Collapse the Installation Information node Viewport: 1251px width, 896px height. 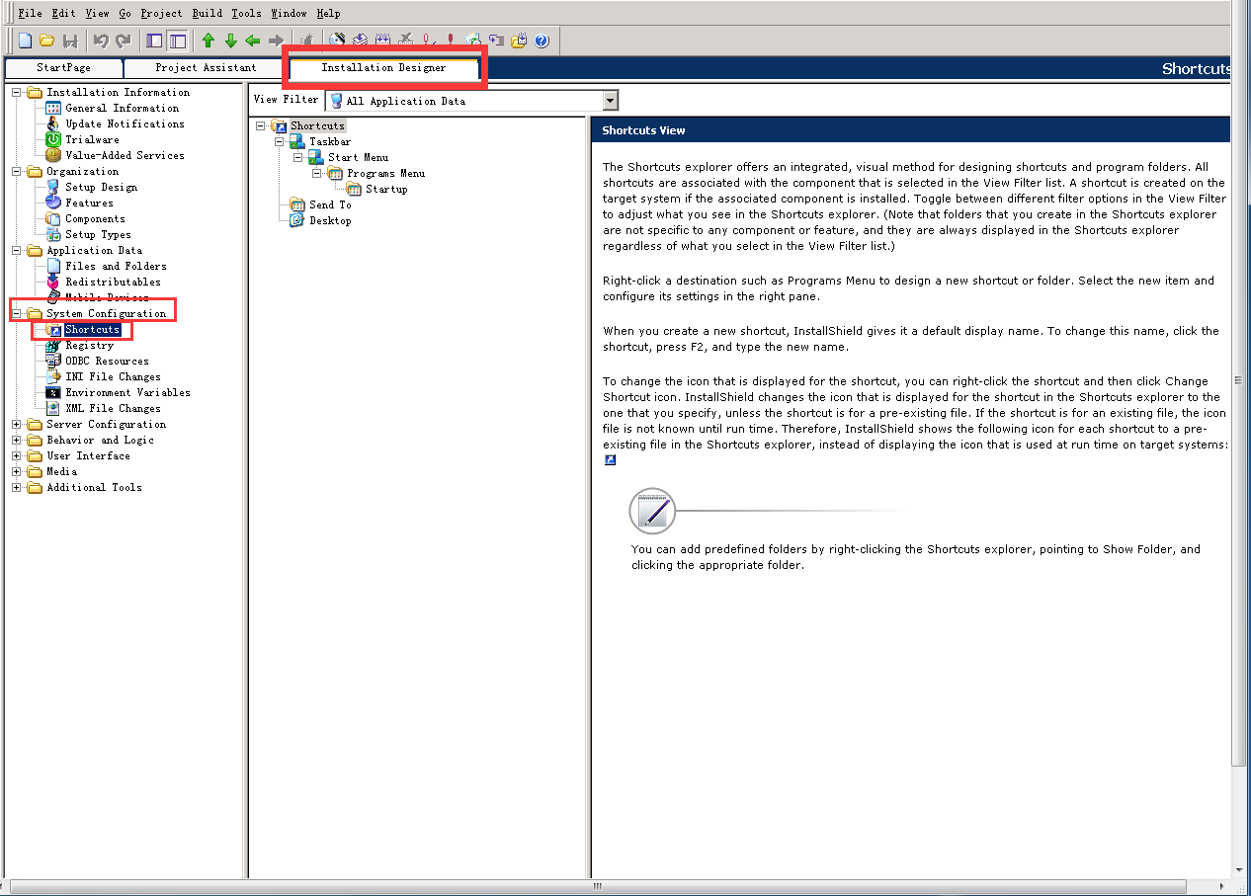click(17, 92)
